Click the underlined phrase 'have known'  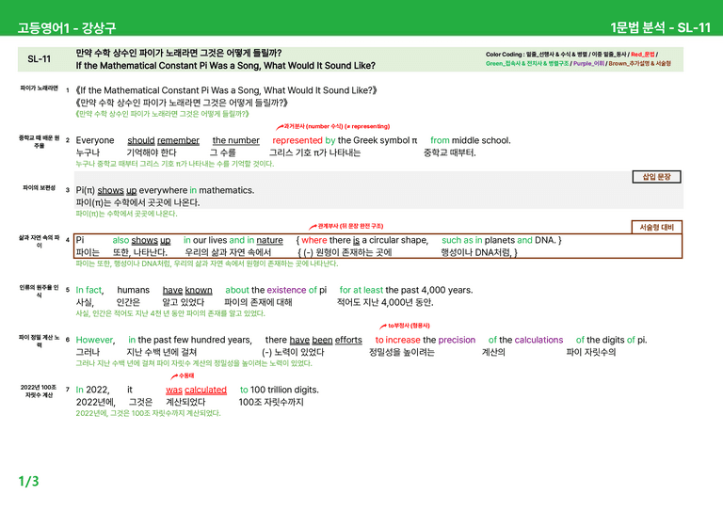[x=187, y=290]
